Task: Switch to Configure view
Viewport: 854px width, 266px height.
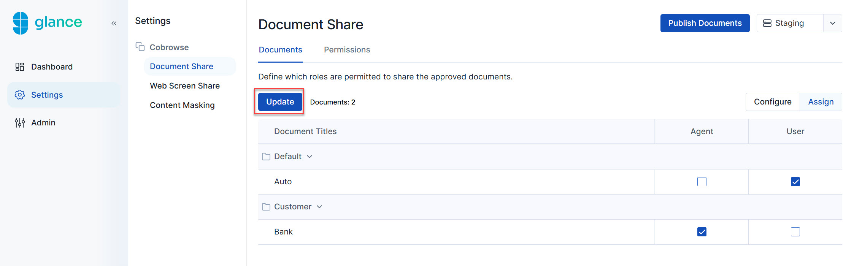Action: coord(772,102)
